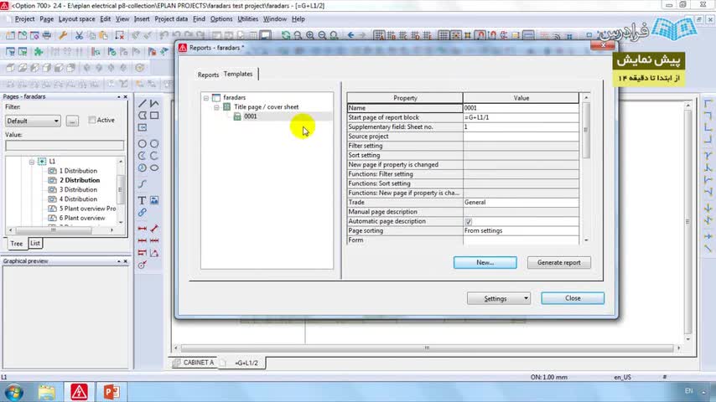Click the Zoom out magnifier icon
The width and height of the screenshot is (716, 402).
click(x=322, y=35)
